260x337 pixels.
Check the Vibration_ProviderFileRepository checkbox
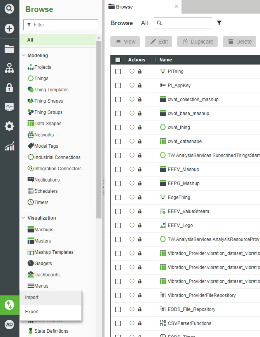pyautogui.click(x=118, y=295)
